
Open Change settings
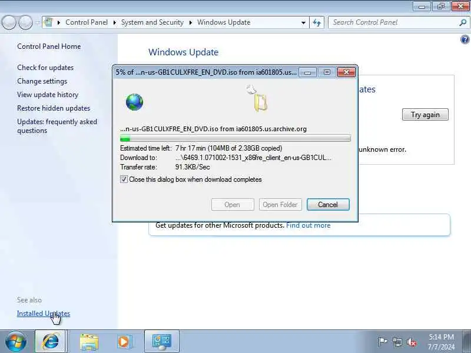42,81
